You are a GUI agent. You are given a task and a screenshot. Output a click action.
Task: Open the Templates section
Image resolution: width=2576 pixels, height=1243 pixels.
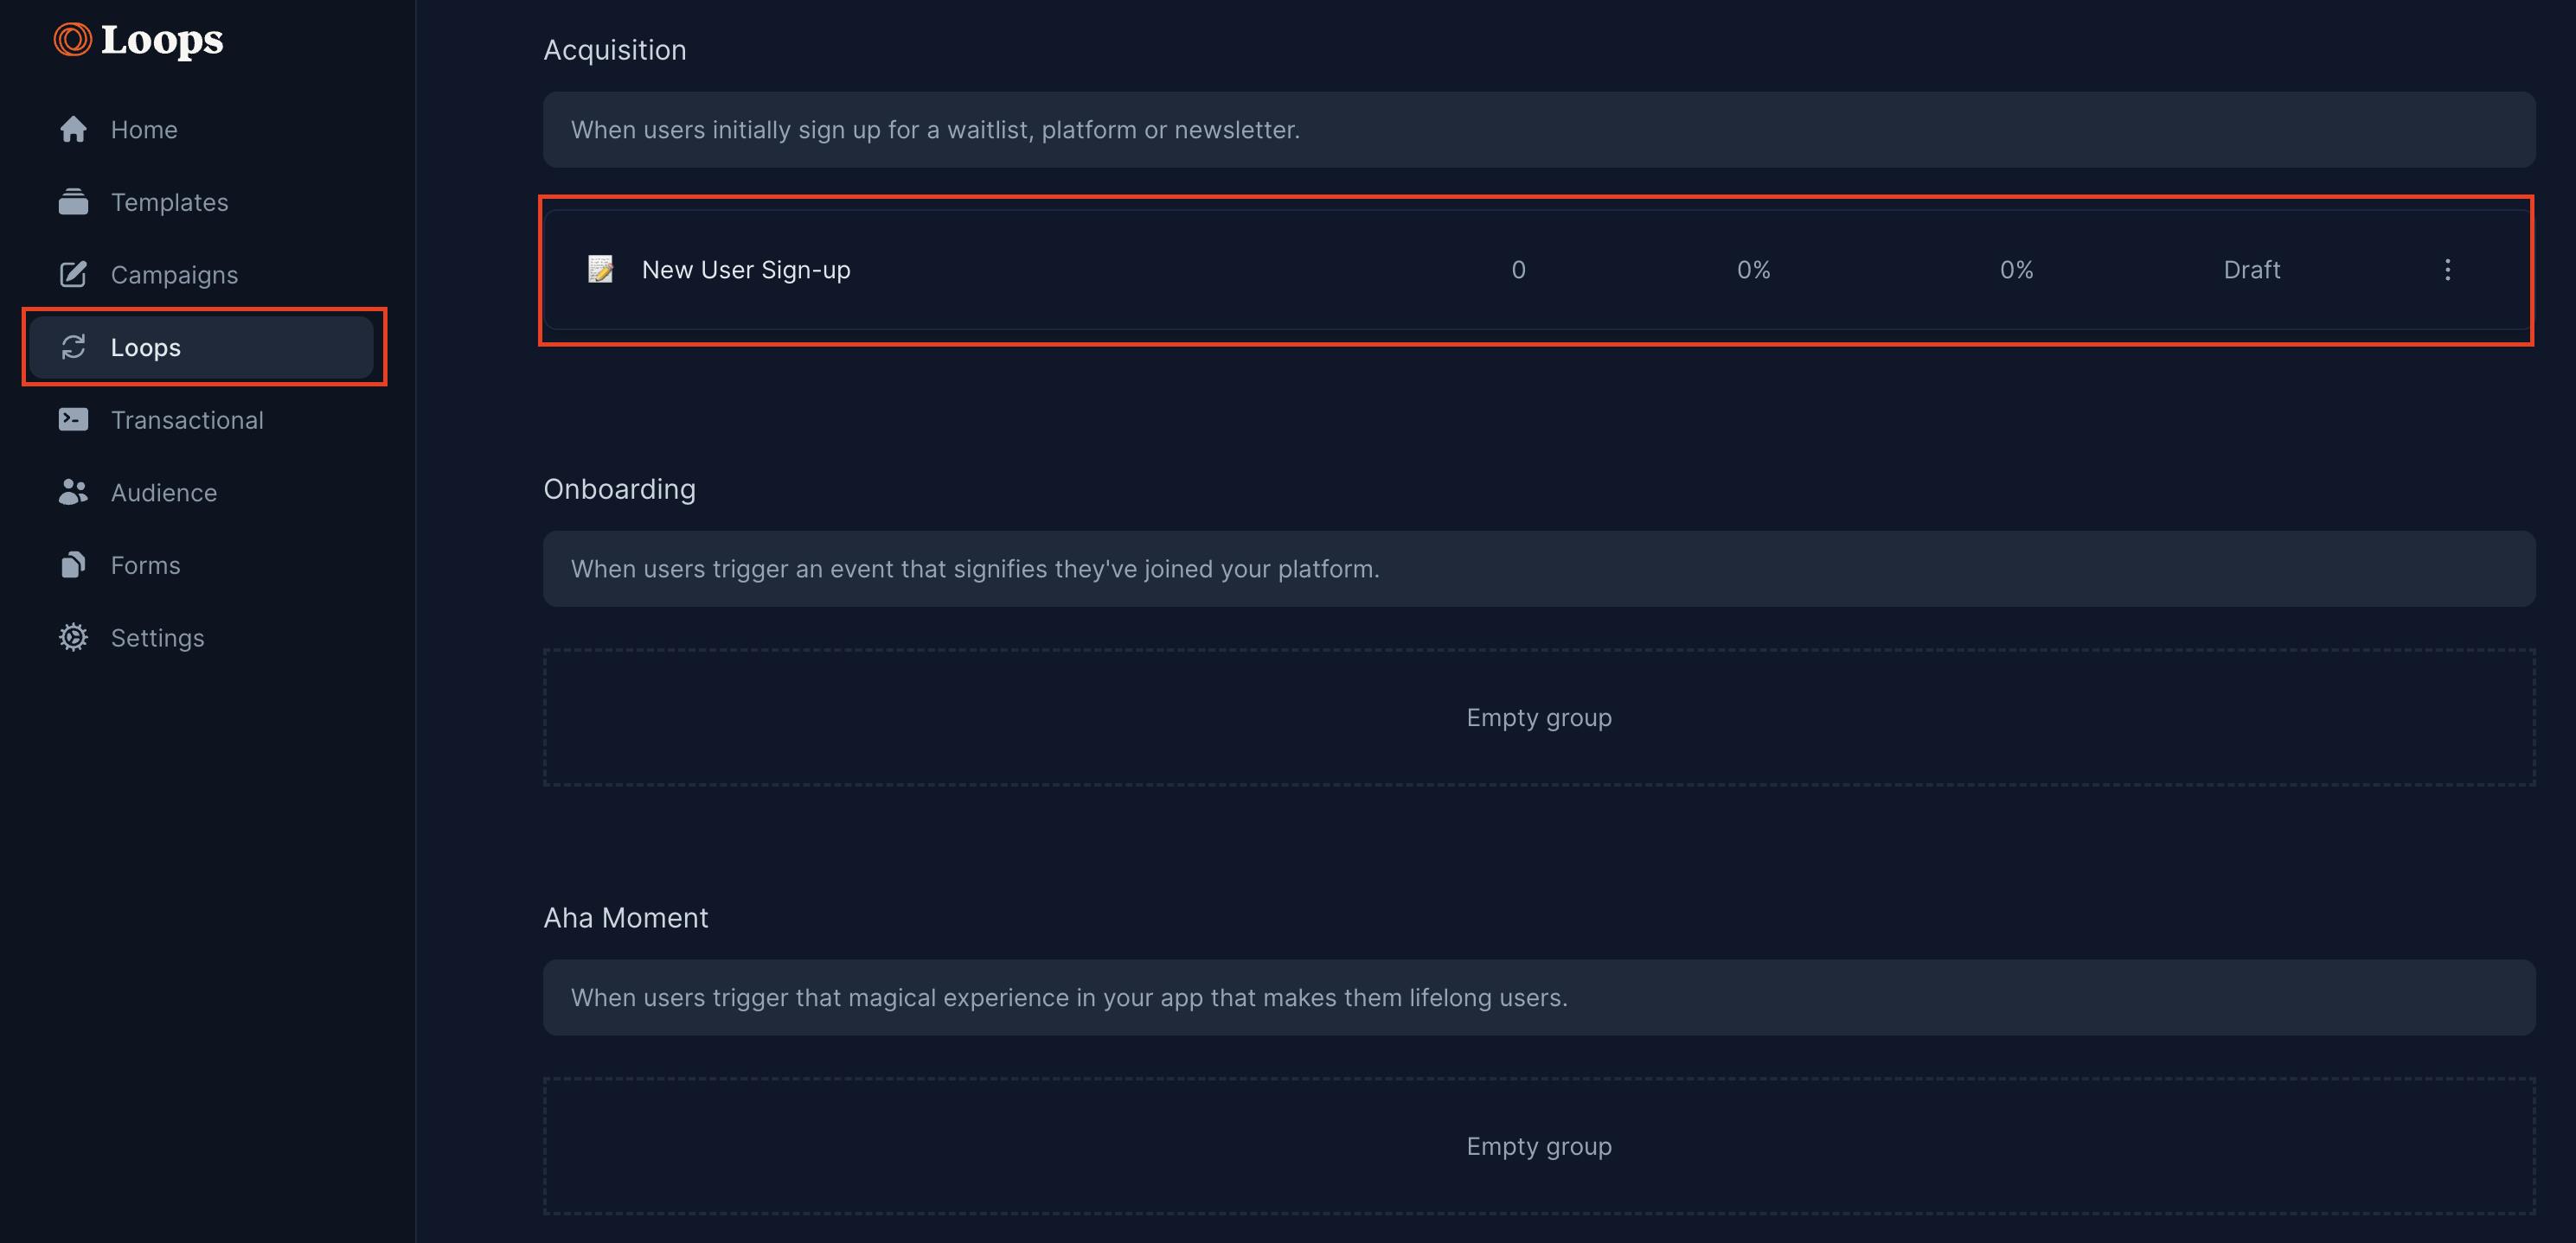tap(169, 202)
